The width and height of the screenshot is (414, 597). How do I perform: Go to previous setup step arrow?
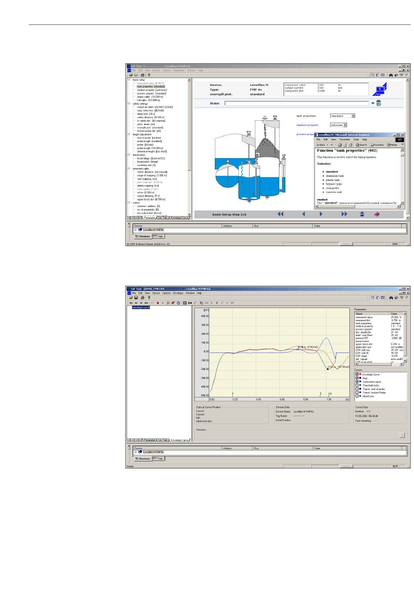[304, 214]
